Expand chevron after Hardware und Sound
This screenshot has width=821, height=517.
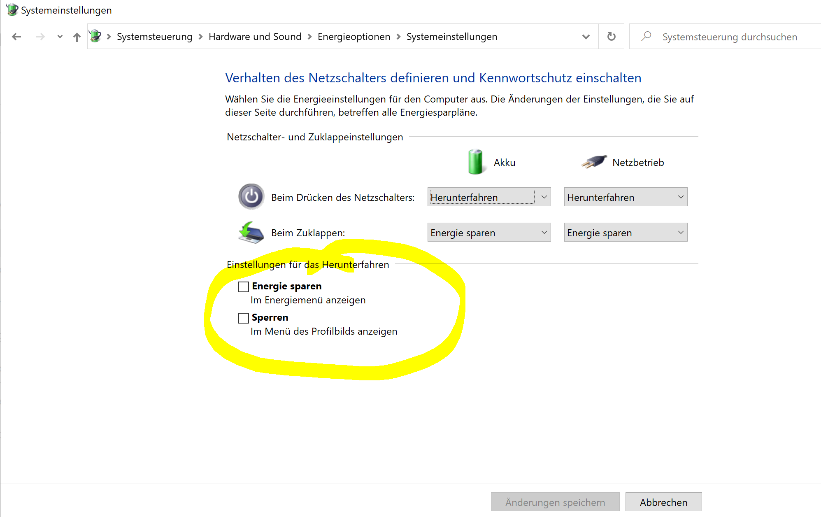(309, 37)
